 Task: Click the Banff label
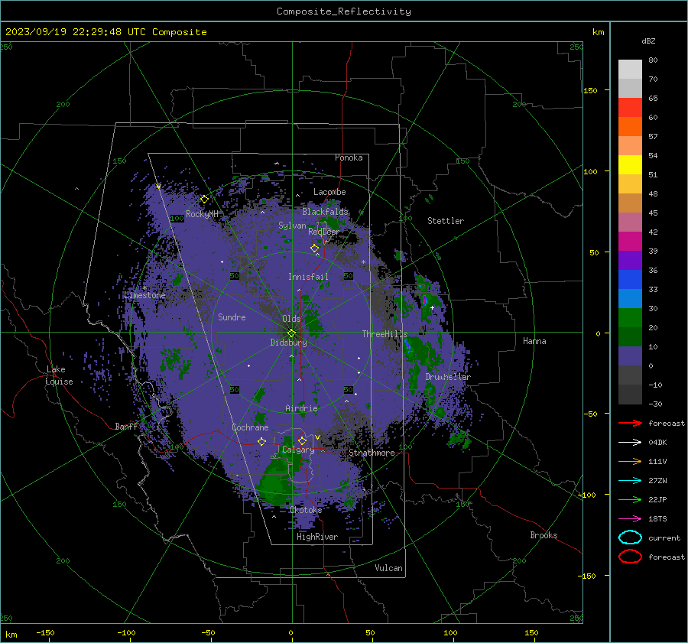coord(126,426)
